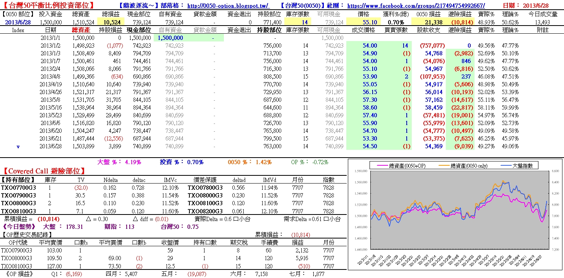Select the Index column header
The width and height of the screenshot is (564, 278).
click(x=18, y=30)
